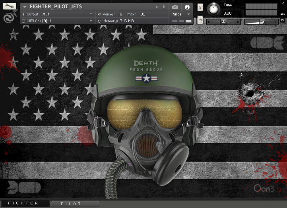Switch to the PILOT tab
This screenshot has width=287, height=208.
[76, 204]
